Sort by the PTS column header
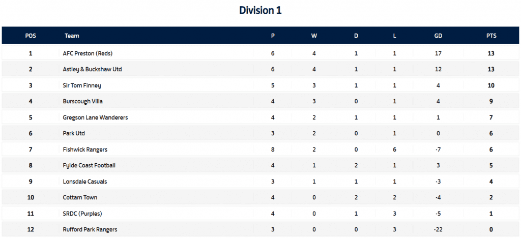Screen dimensions: 521x238 [x=491, y=36]
